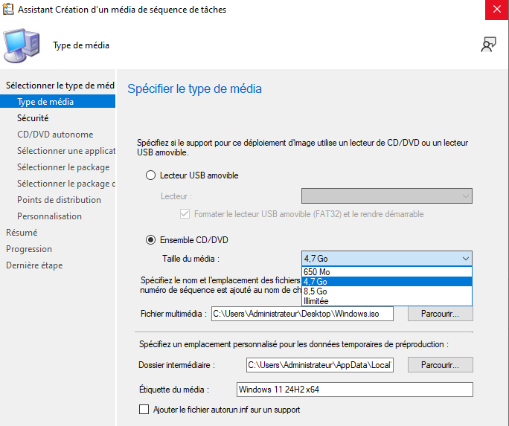This screenshot has width=509, height=426.
Task: Open the Résumé step in sidebar
Action: tap(22, 233)
